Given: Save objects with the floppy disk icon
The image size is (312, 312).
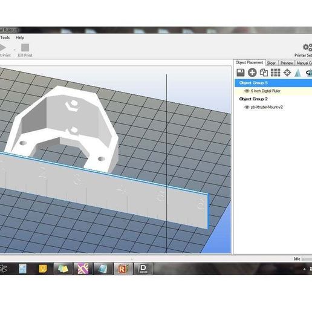Looking at the screenshot, I should pyautogui.click(x=241, y=73).
